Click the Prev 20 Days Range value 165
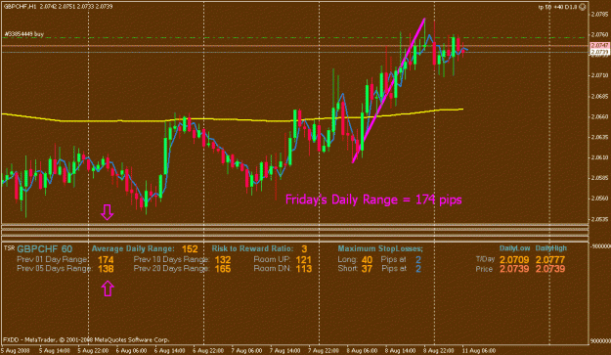 click(223, 269)
